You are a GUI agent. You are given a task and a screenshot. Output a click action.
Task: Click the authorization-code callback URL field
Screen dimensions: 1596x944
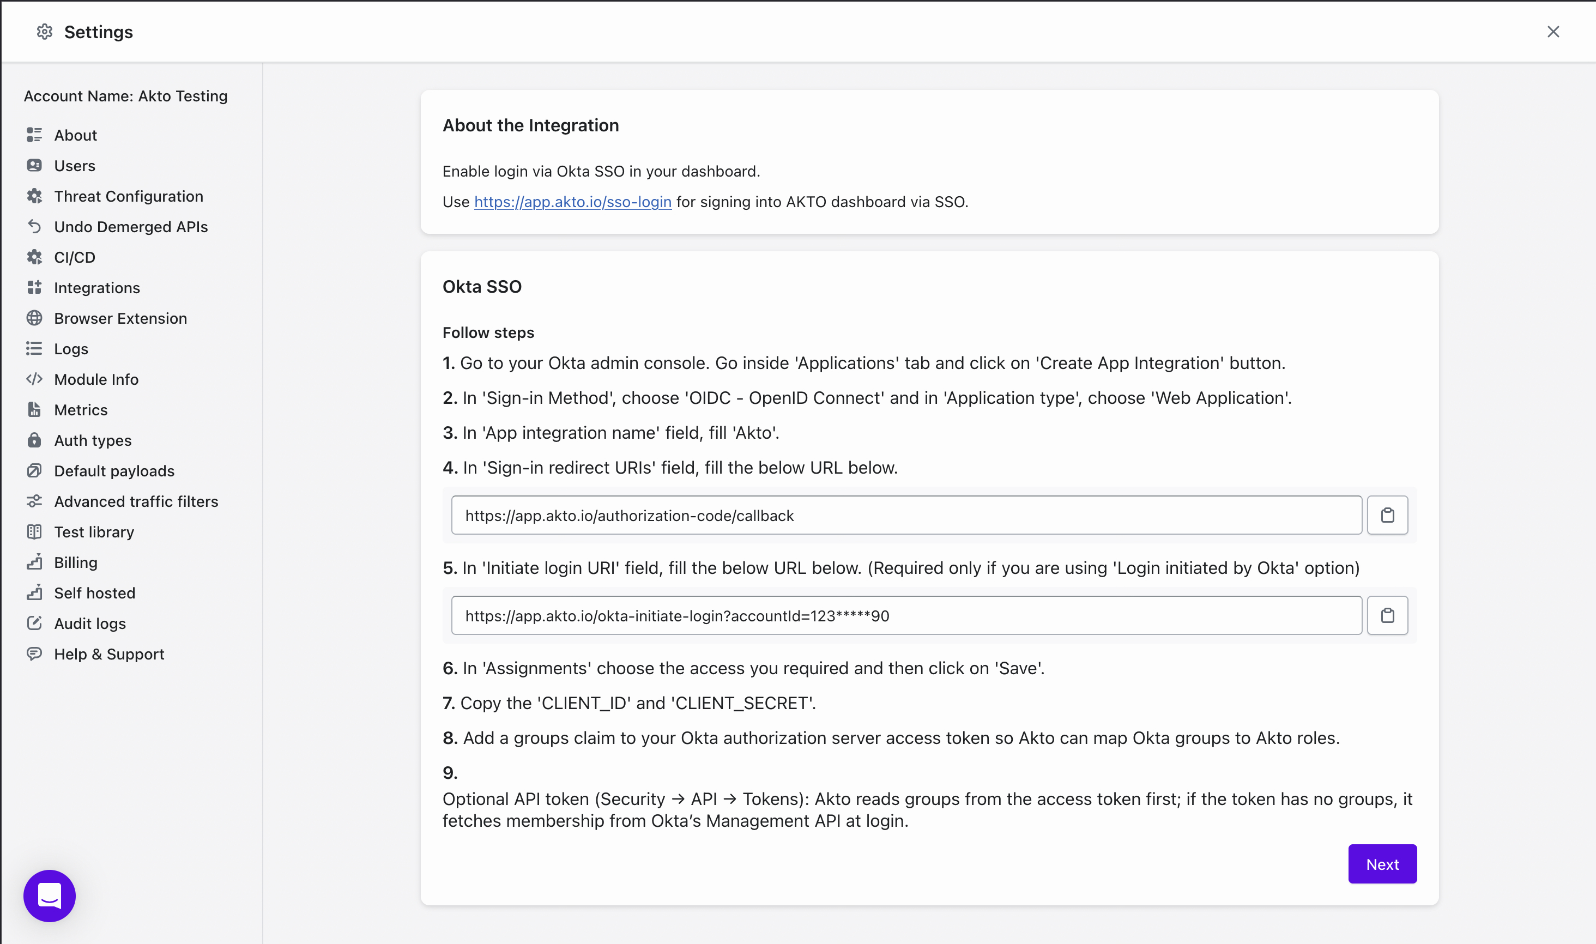coord(906,515)
